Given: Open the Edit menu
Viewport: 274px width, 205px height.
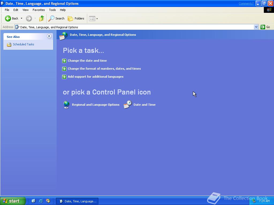Looking at the screenshot, I should (16, 10).
